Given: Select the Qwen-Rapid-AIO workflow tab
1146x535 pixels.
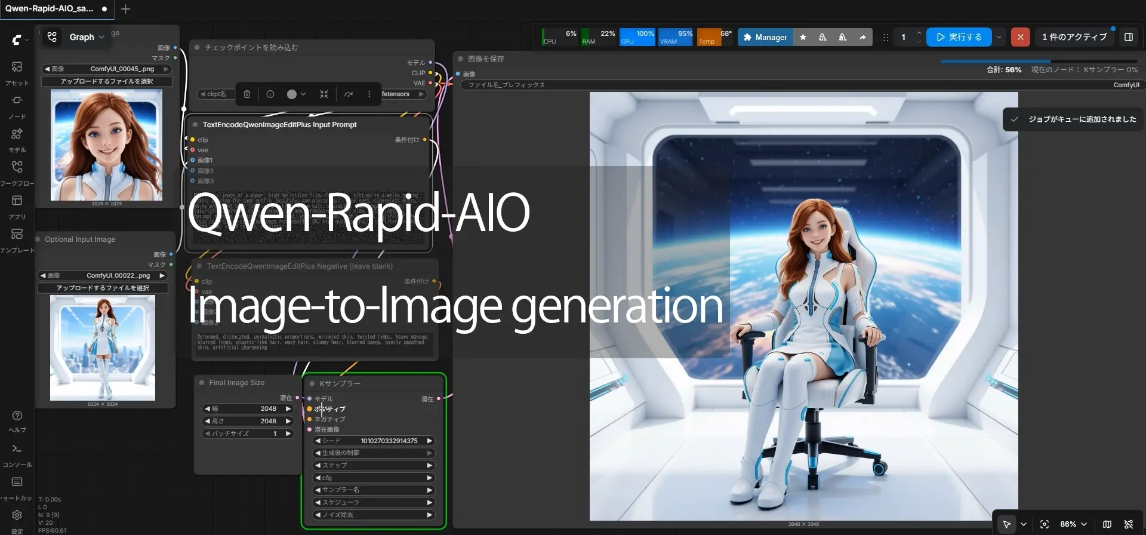Looking at the screenshot, I should pyautogui.click(x=50, y=9).
